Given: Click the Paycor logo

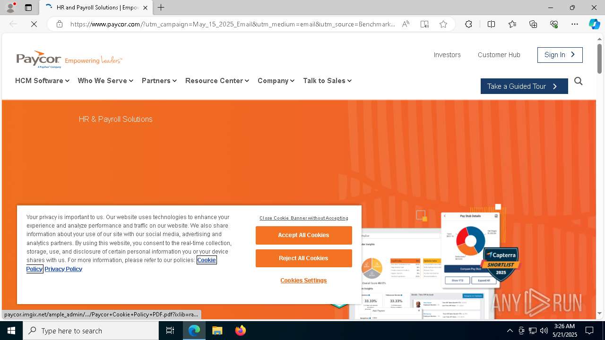Looking at the screenshot, I should point(69,59).
